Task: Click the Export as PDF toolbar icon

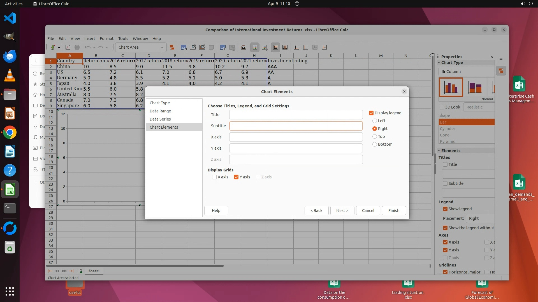Action: coord(68,47)
